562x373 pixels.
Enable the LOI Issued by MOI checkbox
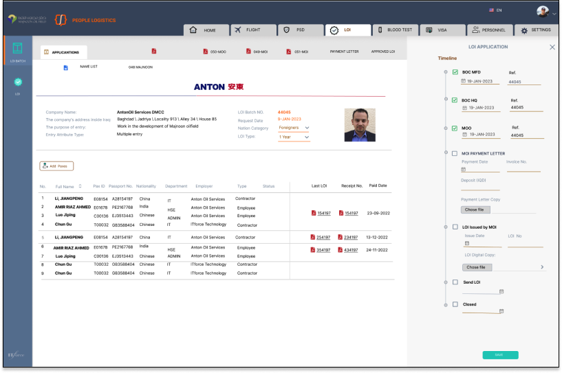tap(455, 227)
